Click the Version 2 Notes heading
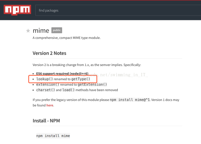This screenshot has width=201, height=144. (49, 53)
